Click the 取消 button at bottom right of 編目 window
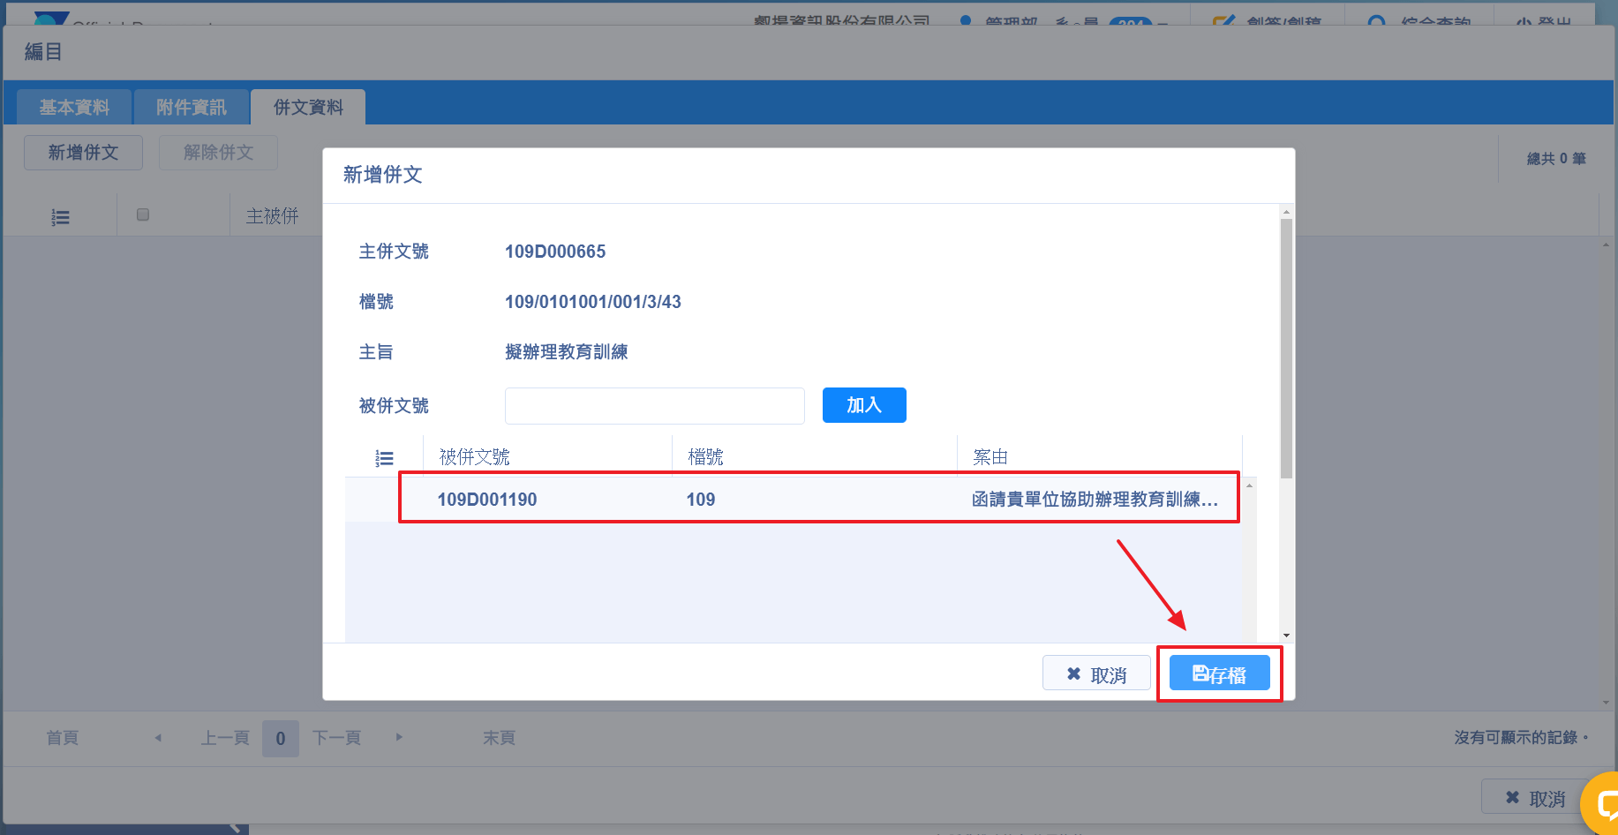The width and height of the screenshot is (1618, 835). 1535,798
